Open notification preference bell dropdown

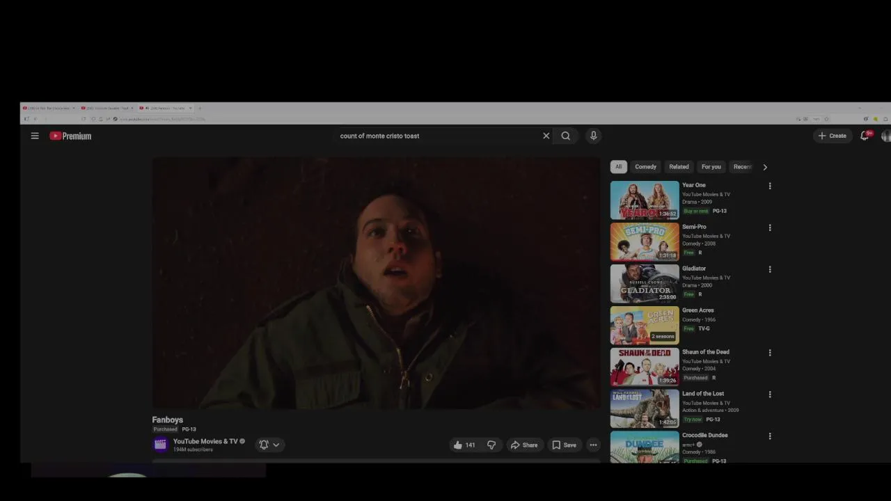click(x=269, y=445)
